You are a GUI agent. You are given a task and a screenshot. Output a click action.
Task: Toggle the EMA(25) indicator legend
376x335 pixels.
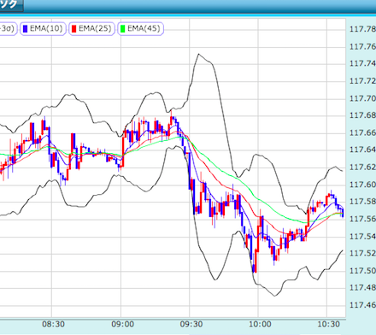(x=91, y=29)
